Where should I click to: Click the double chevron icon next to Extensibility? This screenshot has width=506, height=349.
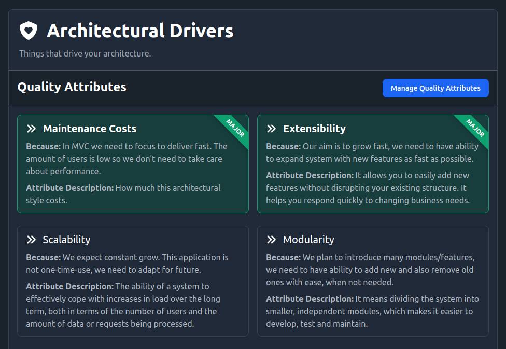click(271, 129)
